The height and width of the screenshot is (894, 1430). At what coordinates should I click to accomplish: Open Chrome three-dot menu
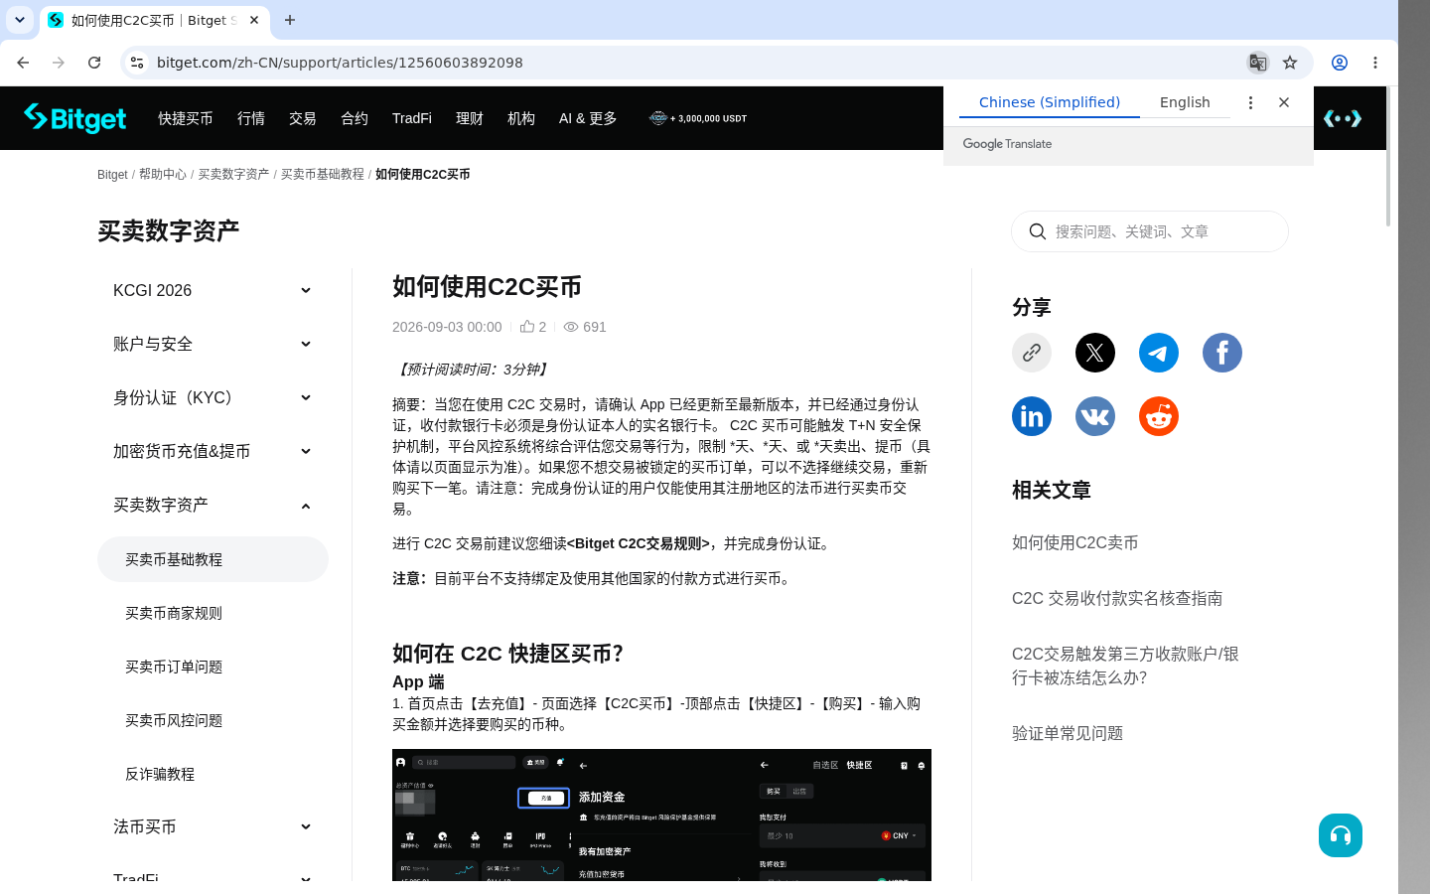coord(1375,63)
